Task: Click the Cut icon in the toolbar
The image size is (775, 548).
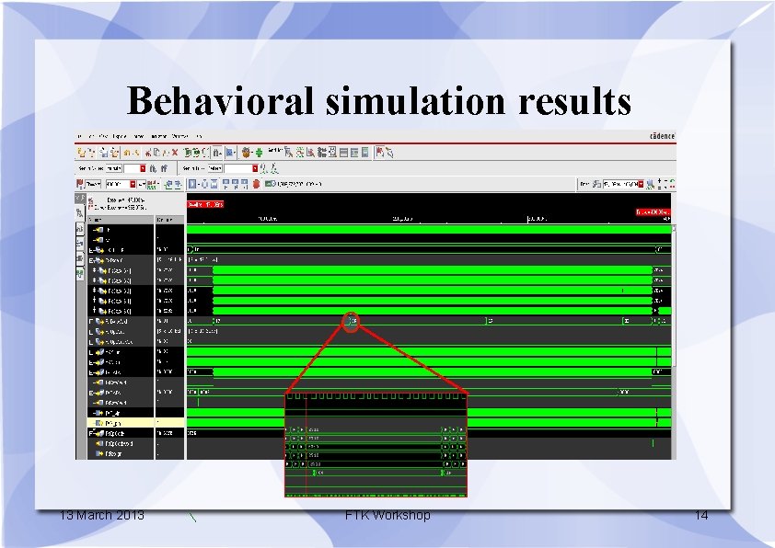Action: (x=148, y=154)
